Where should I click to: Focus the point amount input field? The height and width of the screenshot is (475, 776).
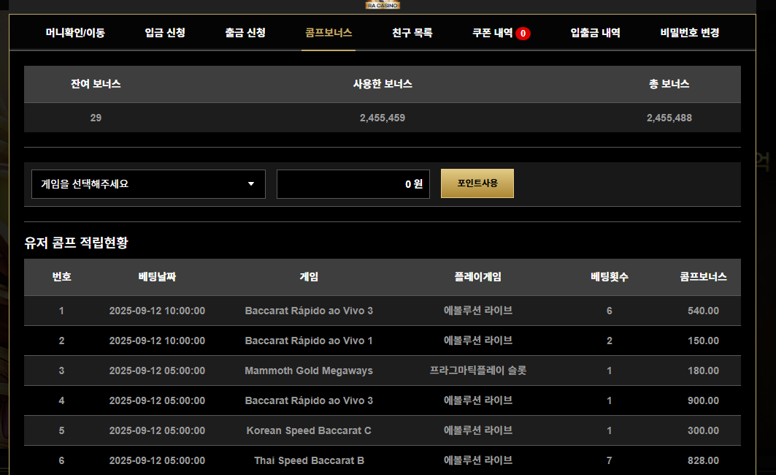(x=353, y=184)
